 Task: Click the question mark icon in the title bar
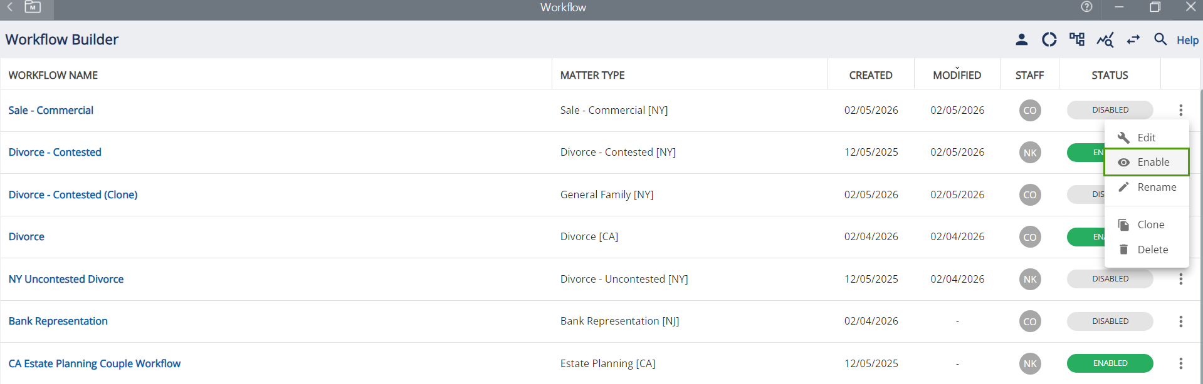(1086, 7)
